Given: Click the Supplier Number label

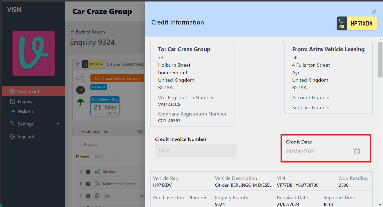Looking at the screenshot, I should click(x=311, y=107).
